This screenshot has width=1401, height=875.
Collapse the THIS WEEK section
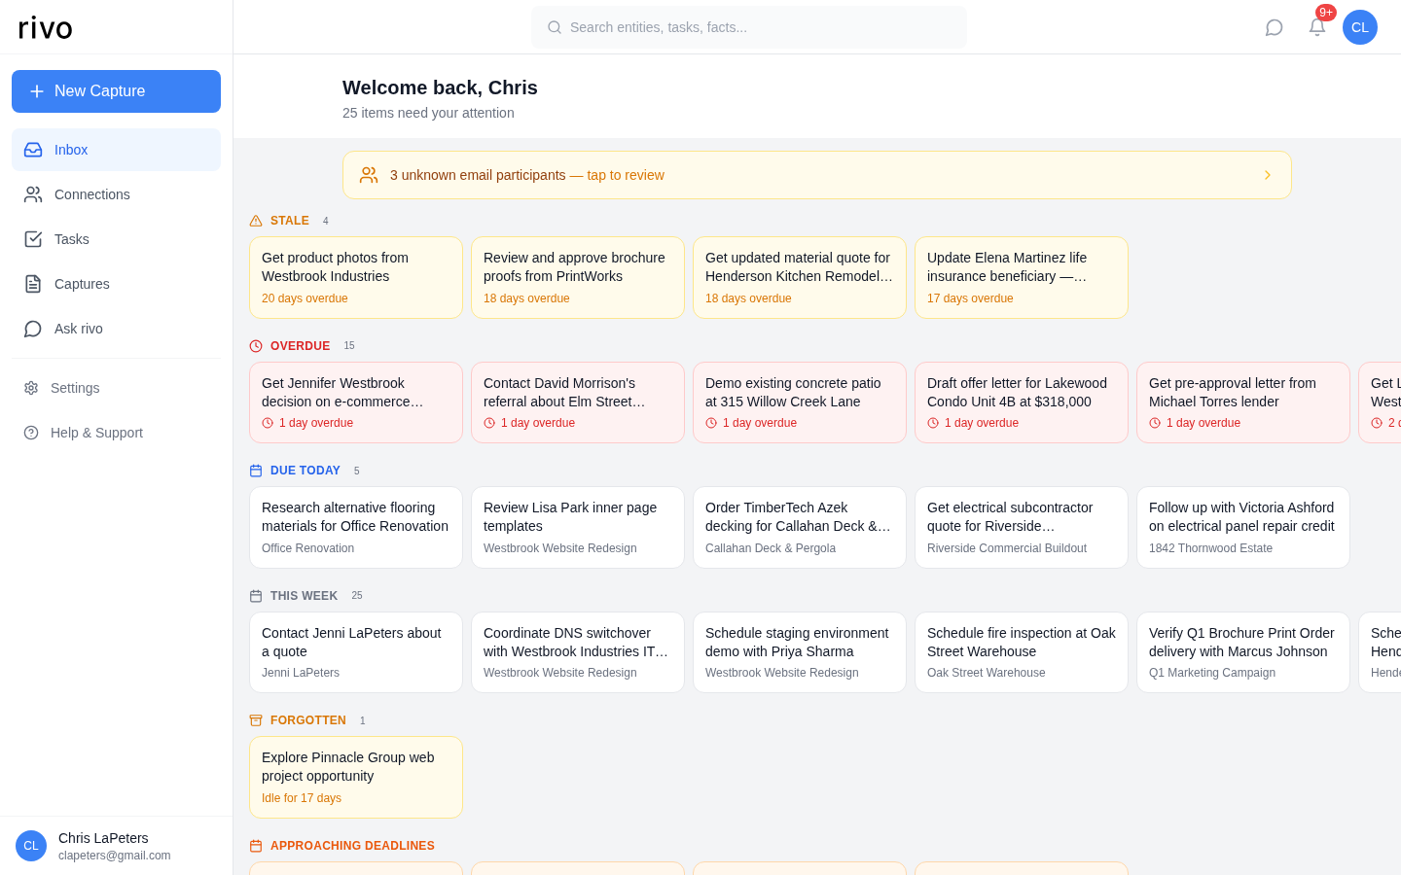303,595
